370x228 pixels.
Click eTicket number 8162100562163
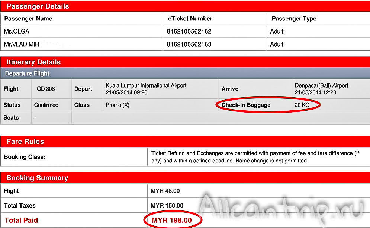click(189, 44)
